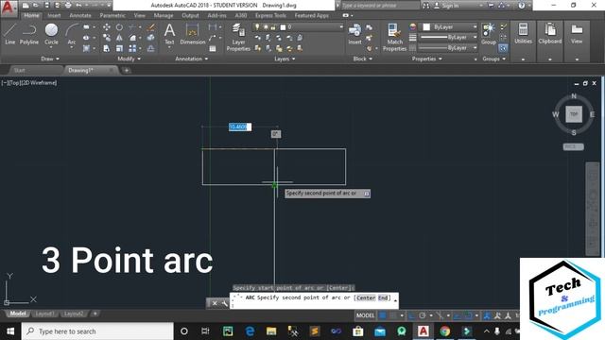This screenshot has width=605, height=340.
Task: Click the Top face of ViewCube
Action: pos(574,114)
